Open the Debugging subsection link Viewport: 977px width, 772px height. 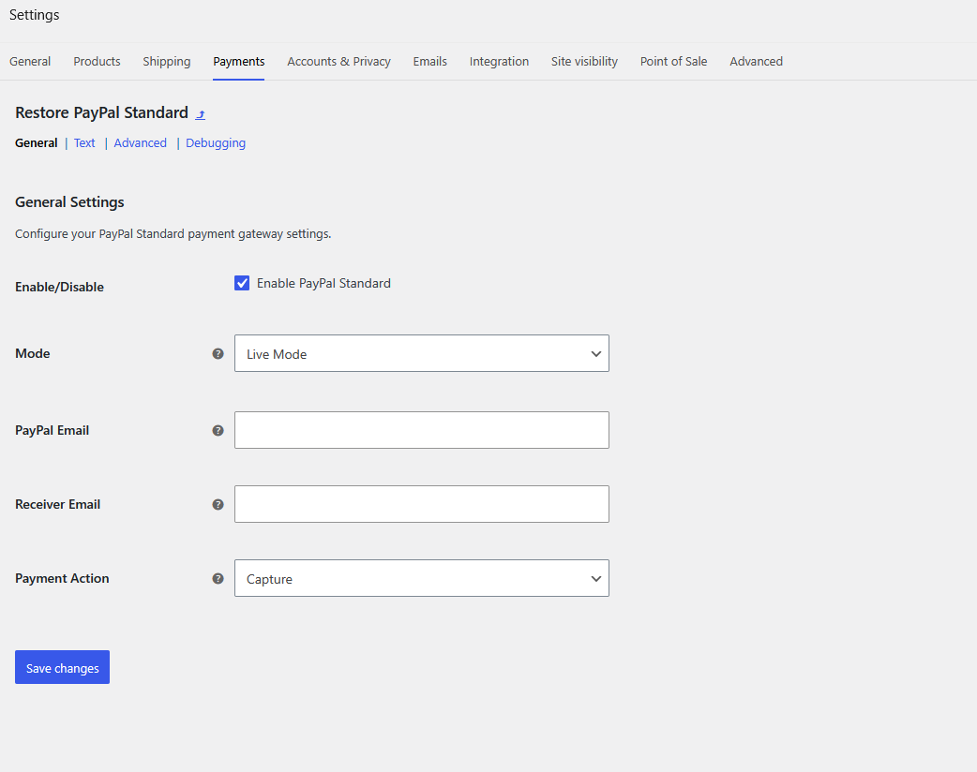216,143
